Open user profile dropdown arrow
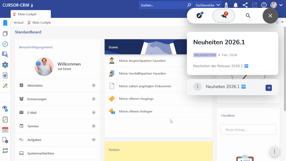 (281, 5)
